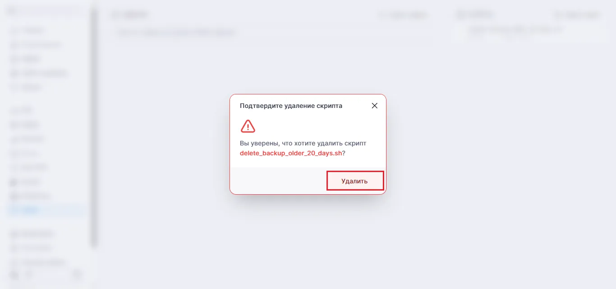Click the blurred header bar at the sidebar top

point(45,10)
